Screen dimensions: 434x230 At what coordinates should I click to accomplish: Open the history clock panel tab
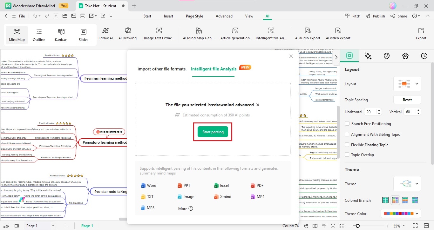(x=424, y=56)
